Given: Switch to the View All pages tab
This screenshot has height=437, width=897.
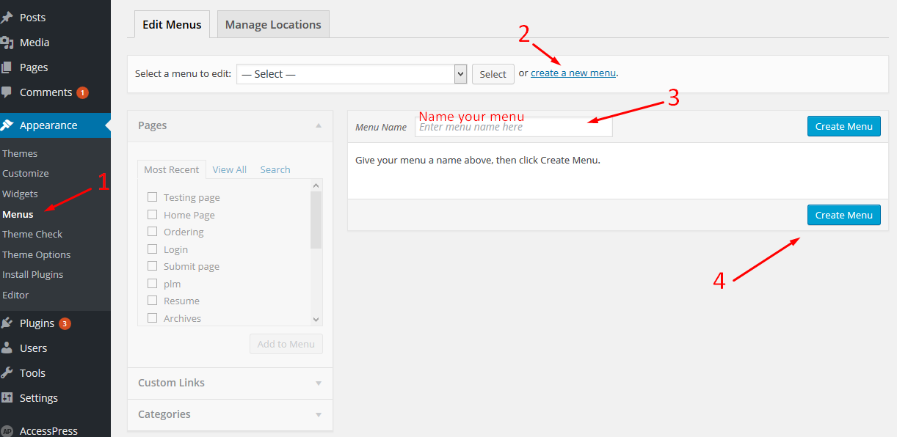Looking at the screenshot, I should pos(229,169).
